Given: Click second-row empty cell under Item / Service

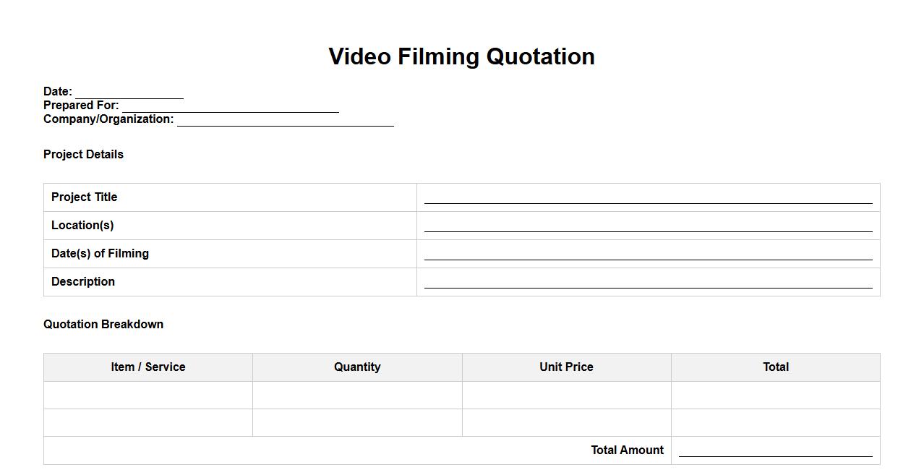Looking at the screenshot, I should pyautogui.click(x=148, y=422).
